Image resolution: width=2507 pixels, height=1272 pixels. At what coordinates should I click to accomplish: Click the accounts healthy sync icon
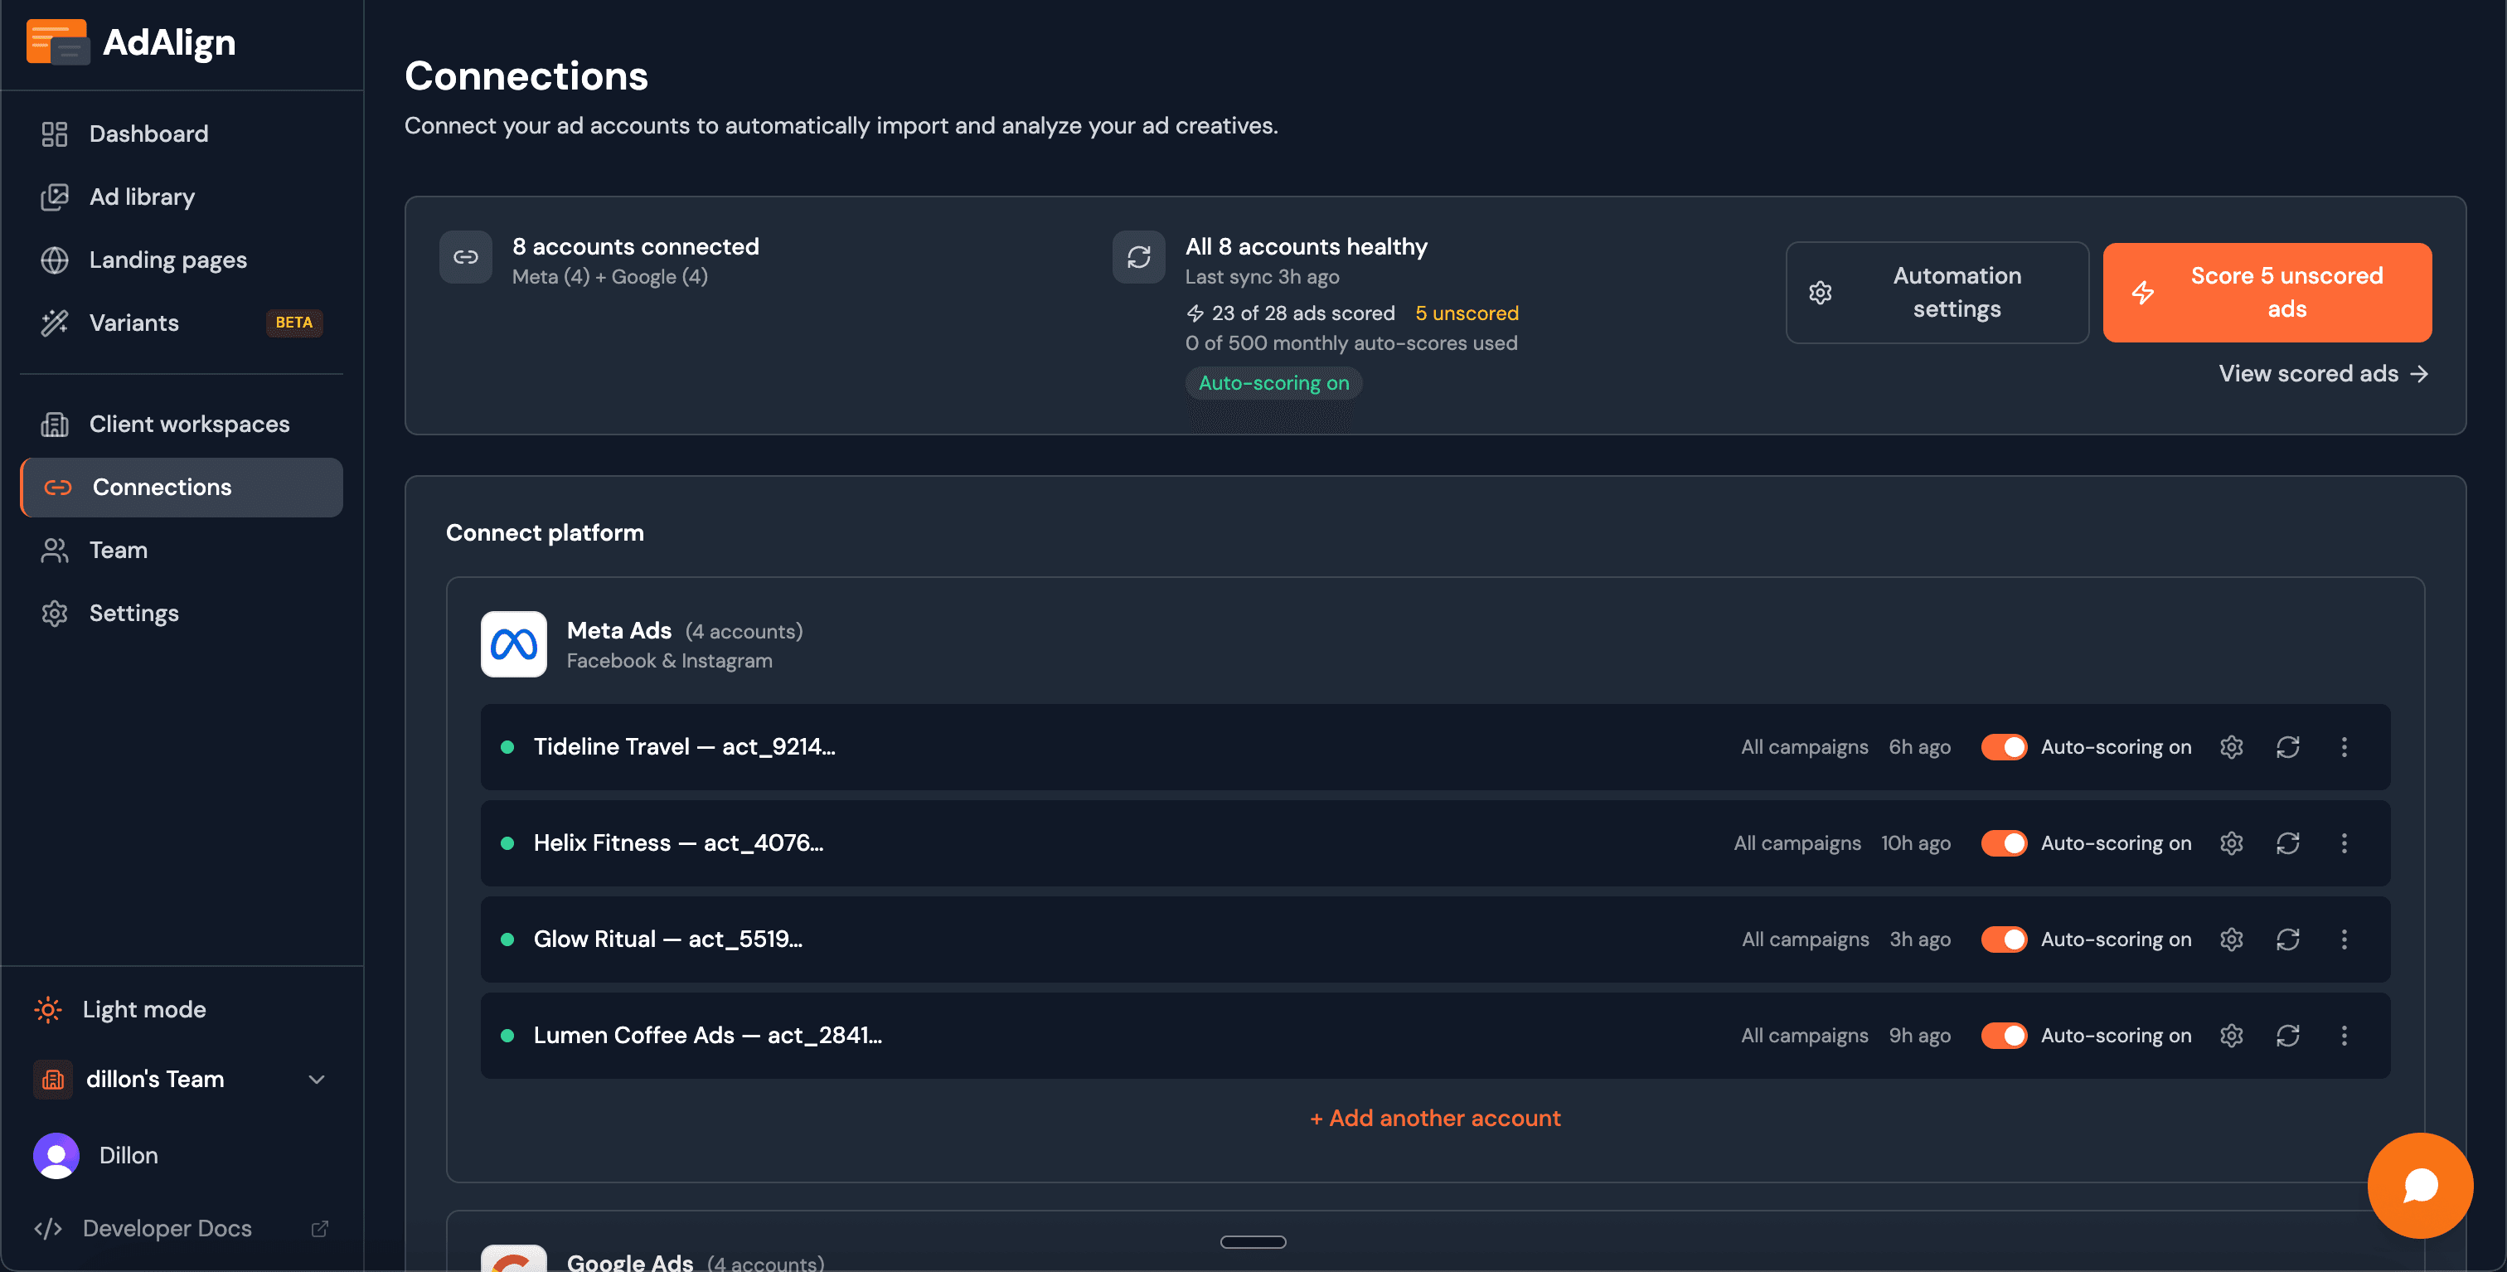(x=1138, y=257)
